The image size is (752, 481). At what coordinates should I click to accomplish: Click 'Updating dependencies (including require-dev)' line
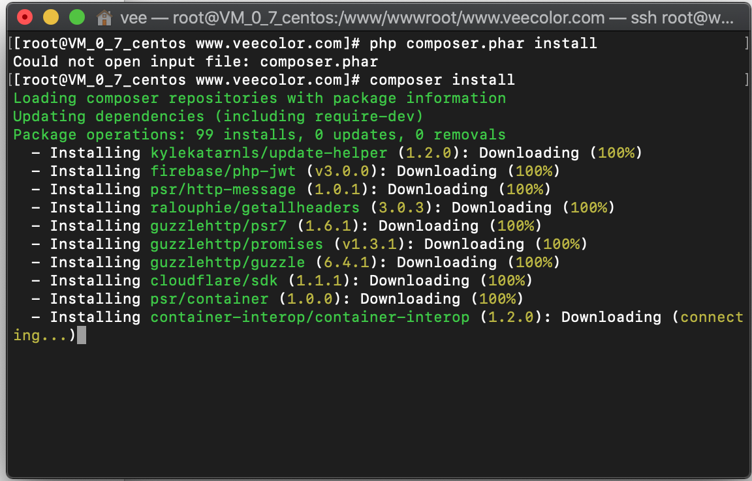click(x=218, y=117)
